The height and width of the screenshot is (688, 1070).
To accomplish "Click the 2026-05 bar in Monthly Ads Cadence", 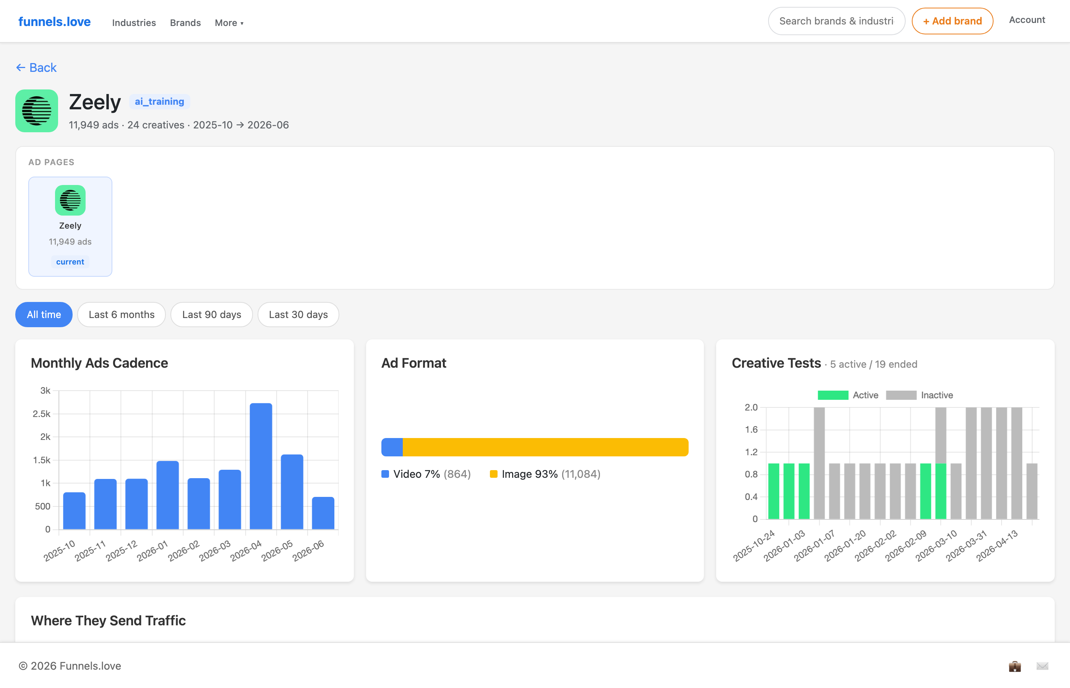I will (x=292, y=492).
